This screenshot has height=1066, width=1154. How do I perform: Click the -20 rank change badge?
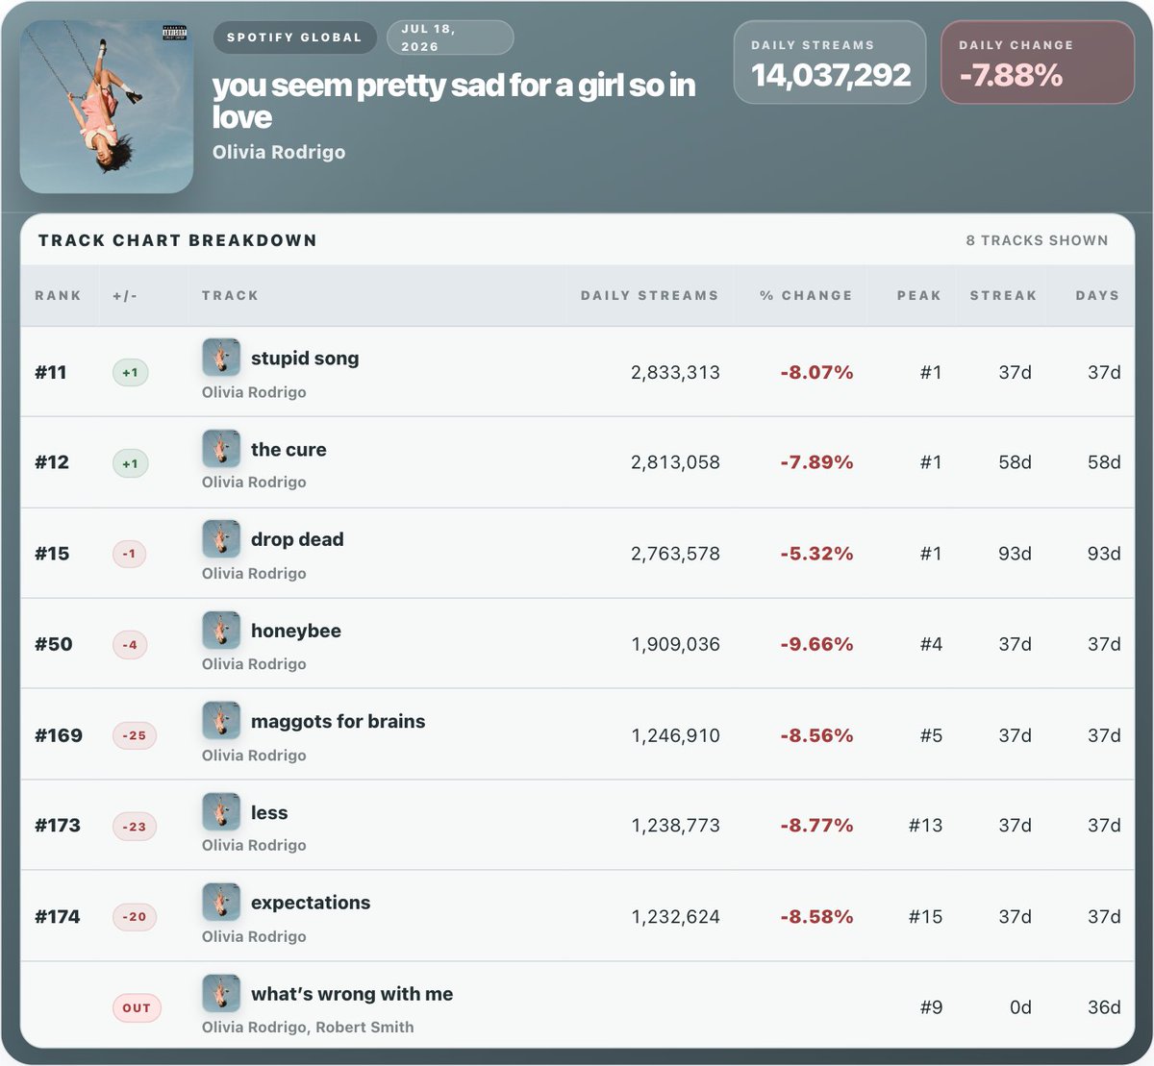tap(135, 917)
